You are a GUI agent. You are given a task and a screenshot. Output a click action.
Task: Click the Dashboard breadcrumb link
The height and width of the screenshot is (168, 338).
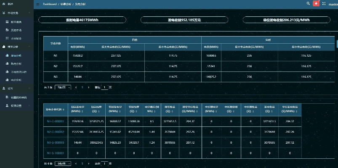coord(50,4)
